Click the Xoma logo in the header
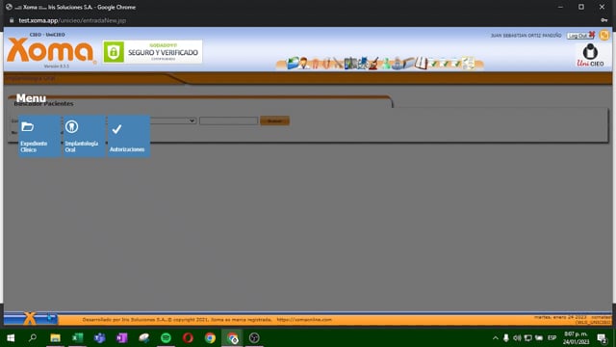The image size is (616, 347). coord(51,50)
